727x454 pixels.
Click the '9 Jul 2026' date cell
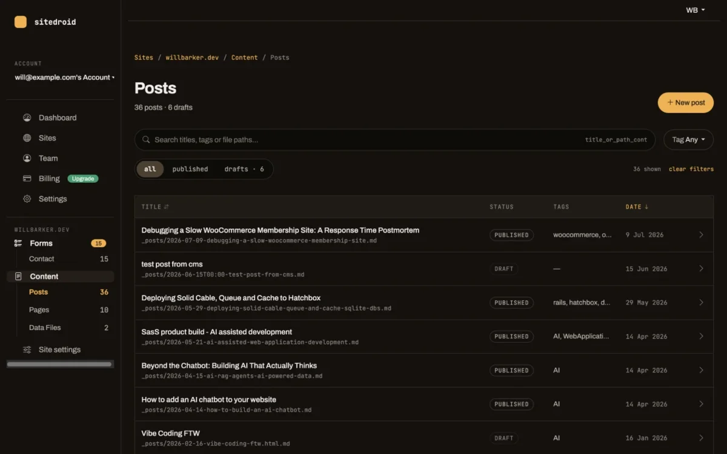pyautogui.click(x=645, y=235)
